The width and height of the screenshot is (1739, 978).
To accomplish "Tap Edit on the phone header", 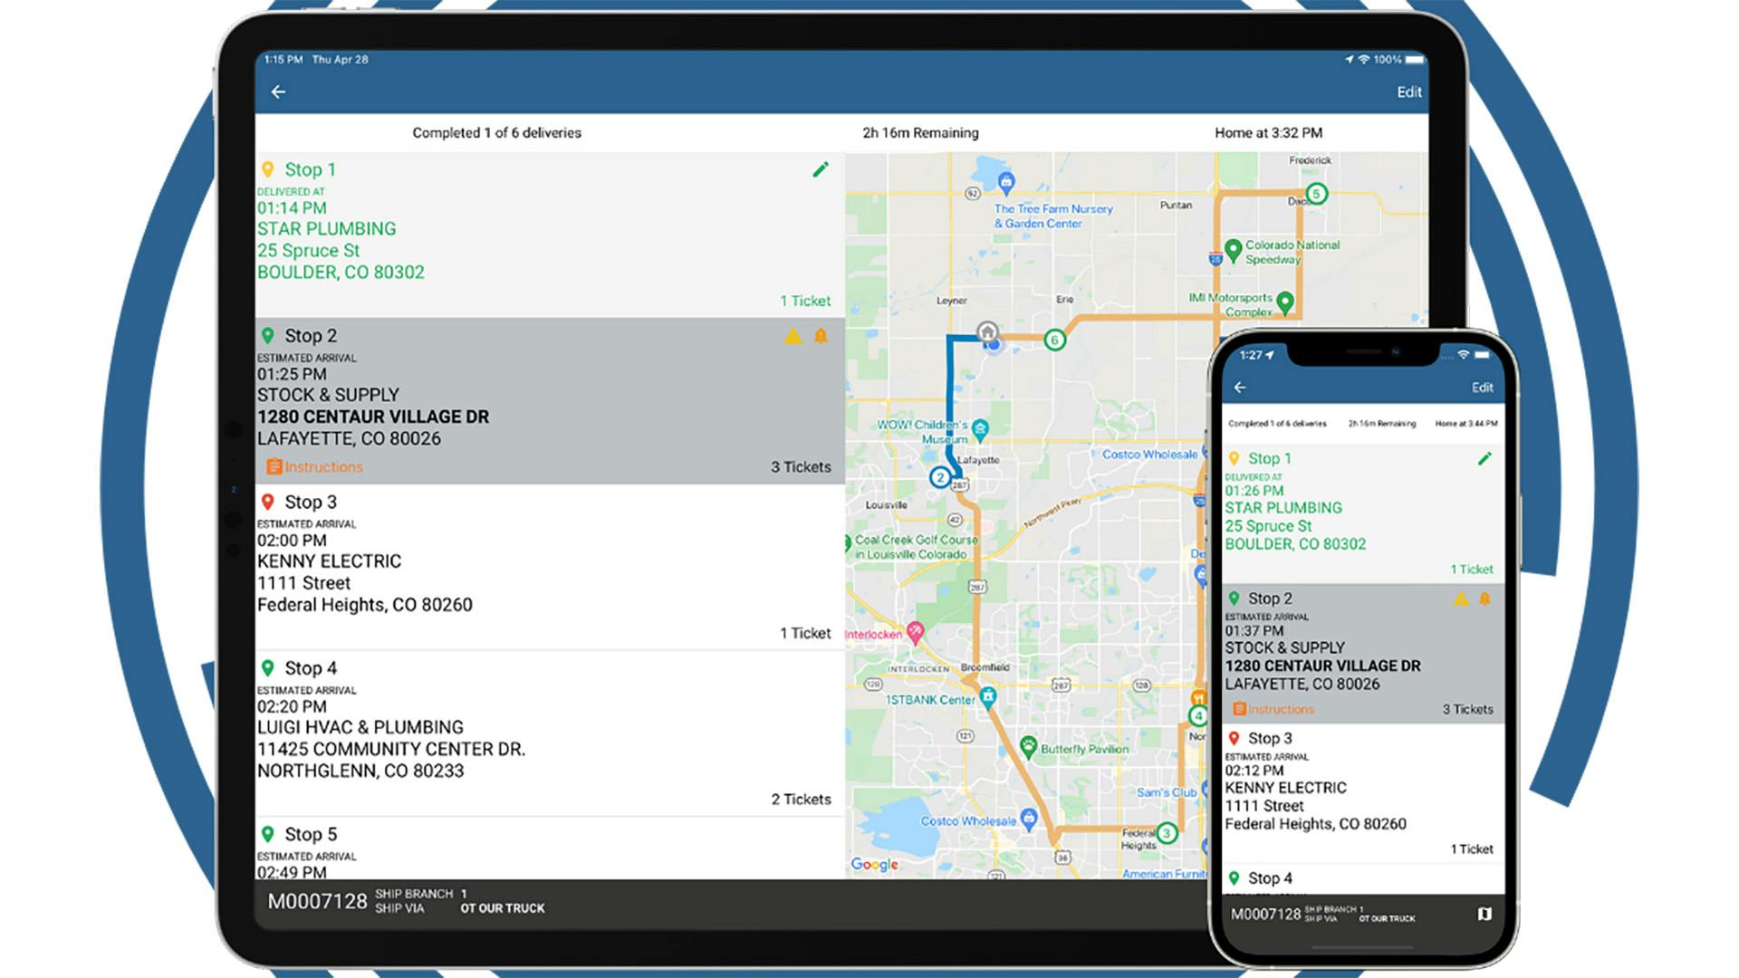I will [x=1482, y=388].
